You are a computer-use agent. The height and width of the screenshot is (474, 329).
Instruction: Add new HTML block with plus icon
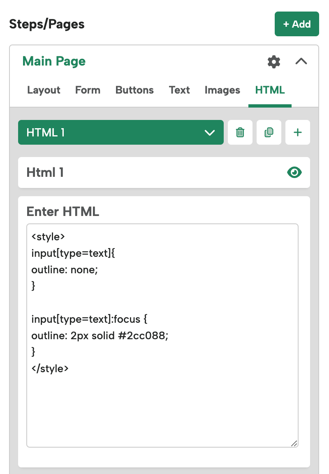[x=298, y=132]
